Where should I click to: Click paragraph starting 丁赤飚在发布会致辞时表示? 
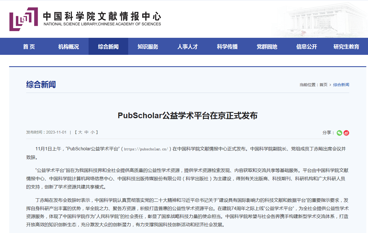pos(188,213)
